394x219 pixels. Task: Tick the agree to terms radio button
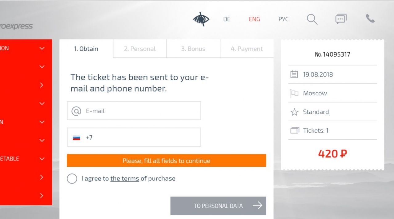pyautogui.click(x=72, y=179)
